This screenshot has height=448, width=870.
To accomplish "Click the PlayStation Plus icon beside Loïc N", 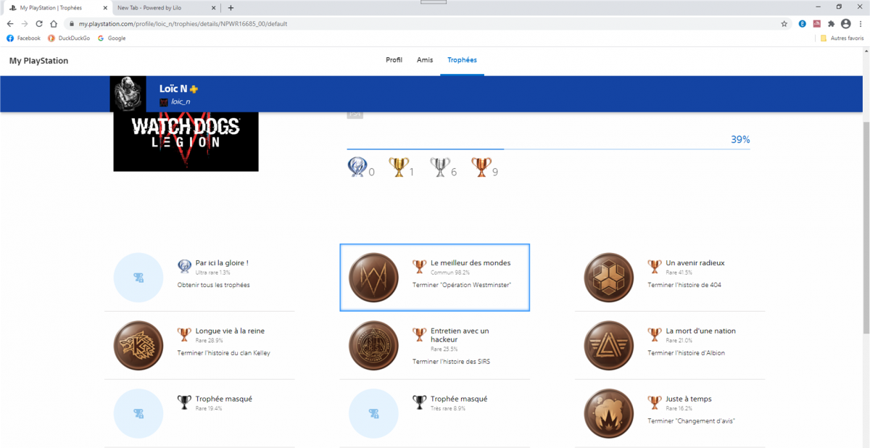I will [x=194, y=89].
